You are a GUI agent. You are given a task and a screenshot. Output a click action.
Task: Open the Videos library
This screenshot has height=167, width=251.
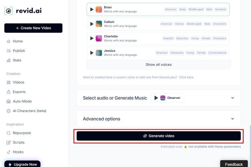point(18,82)
